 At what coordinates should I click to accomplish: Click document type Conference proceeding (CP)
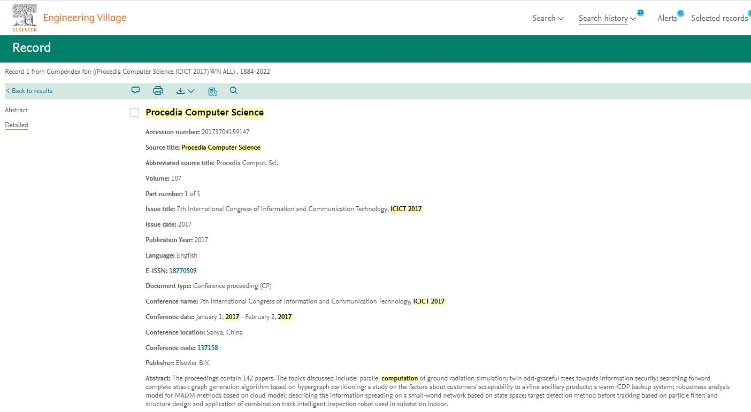[232, 286]
